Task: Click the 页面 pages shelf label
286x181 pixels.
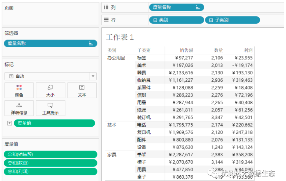Action: click(x=9, y=8)
